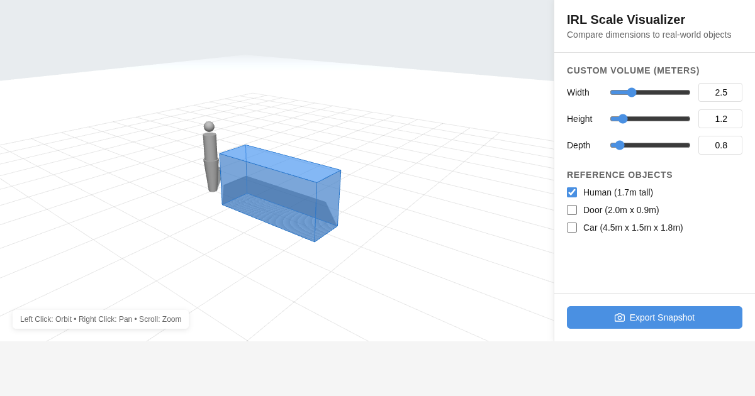Image resolution: width=755 pixels, height=396 pixels.
Task: Click the Export Snapshot button
Action: (x=654, y=317)
